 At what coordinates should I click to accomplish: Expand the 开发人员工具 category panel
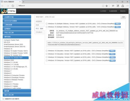[17, 33]
